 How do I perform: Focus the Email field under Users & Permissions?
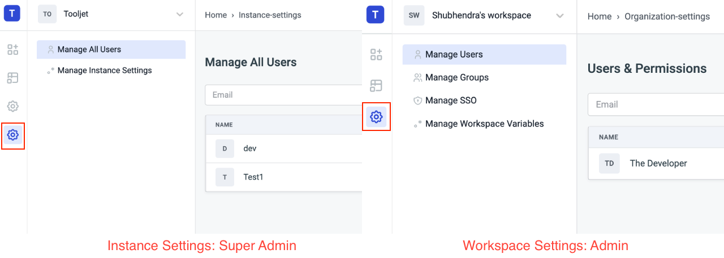[x=656, y=104]
